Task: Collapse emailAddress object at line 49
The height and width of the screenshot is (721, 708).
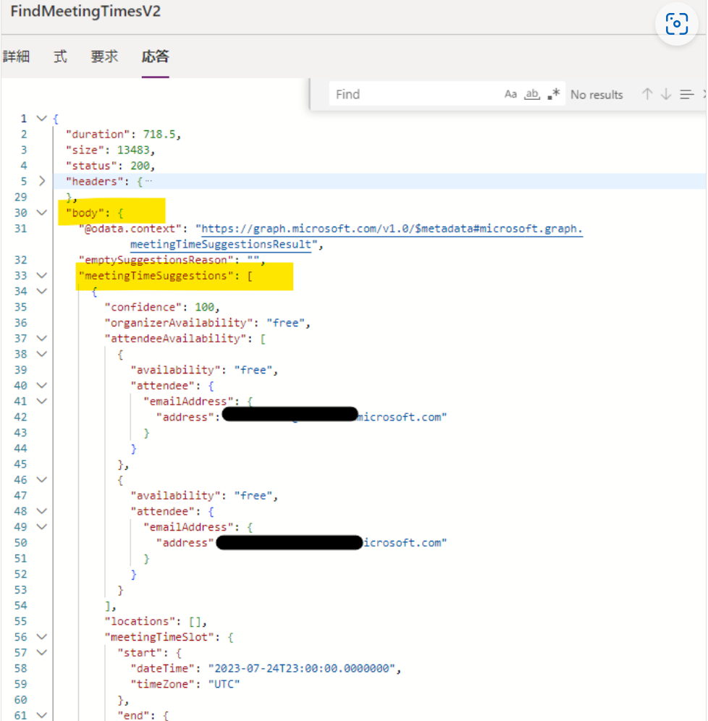Action: [x=42, y=526]
